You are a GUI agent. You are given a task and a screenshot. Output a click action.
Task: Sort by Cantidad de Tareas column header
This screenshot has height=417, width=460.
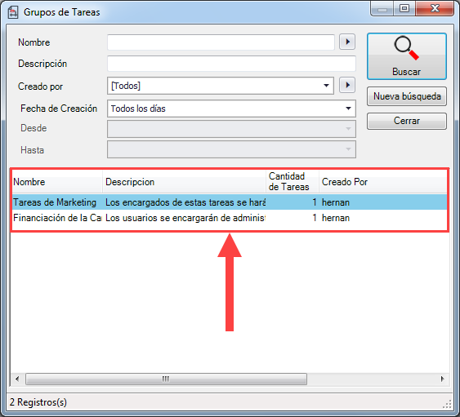pos(293,182)
